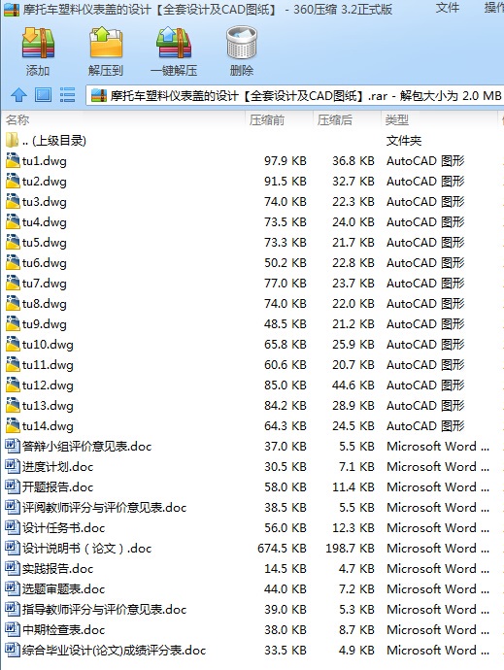Click the 解压到 (Extract to) icon
The image size is (504, 670).
pyautogui.click(x=106, y=43)
